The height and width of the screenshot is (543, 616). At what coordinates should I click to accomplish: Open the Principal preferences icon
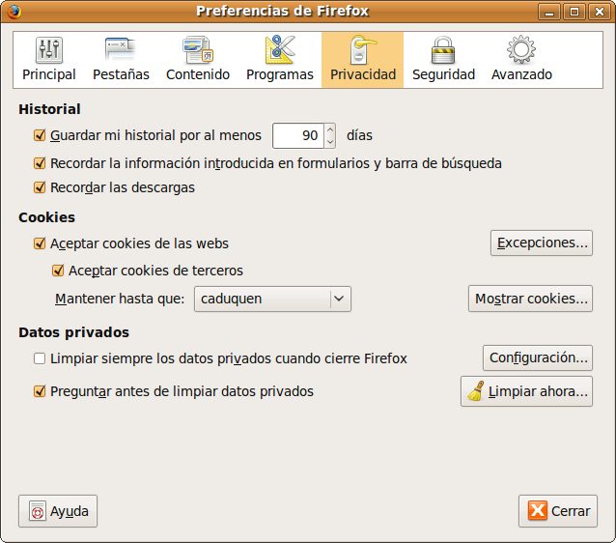click(x=48, y=50)
